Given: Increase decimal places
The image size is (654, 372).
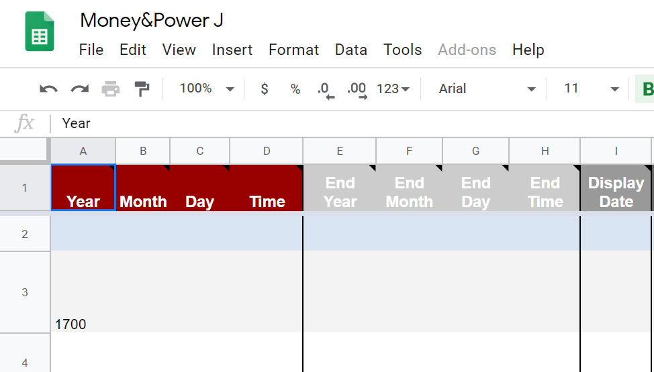Looking at the screenshot, I should pyautogui.click(x=357, y=88).
